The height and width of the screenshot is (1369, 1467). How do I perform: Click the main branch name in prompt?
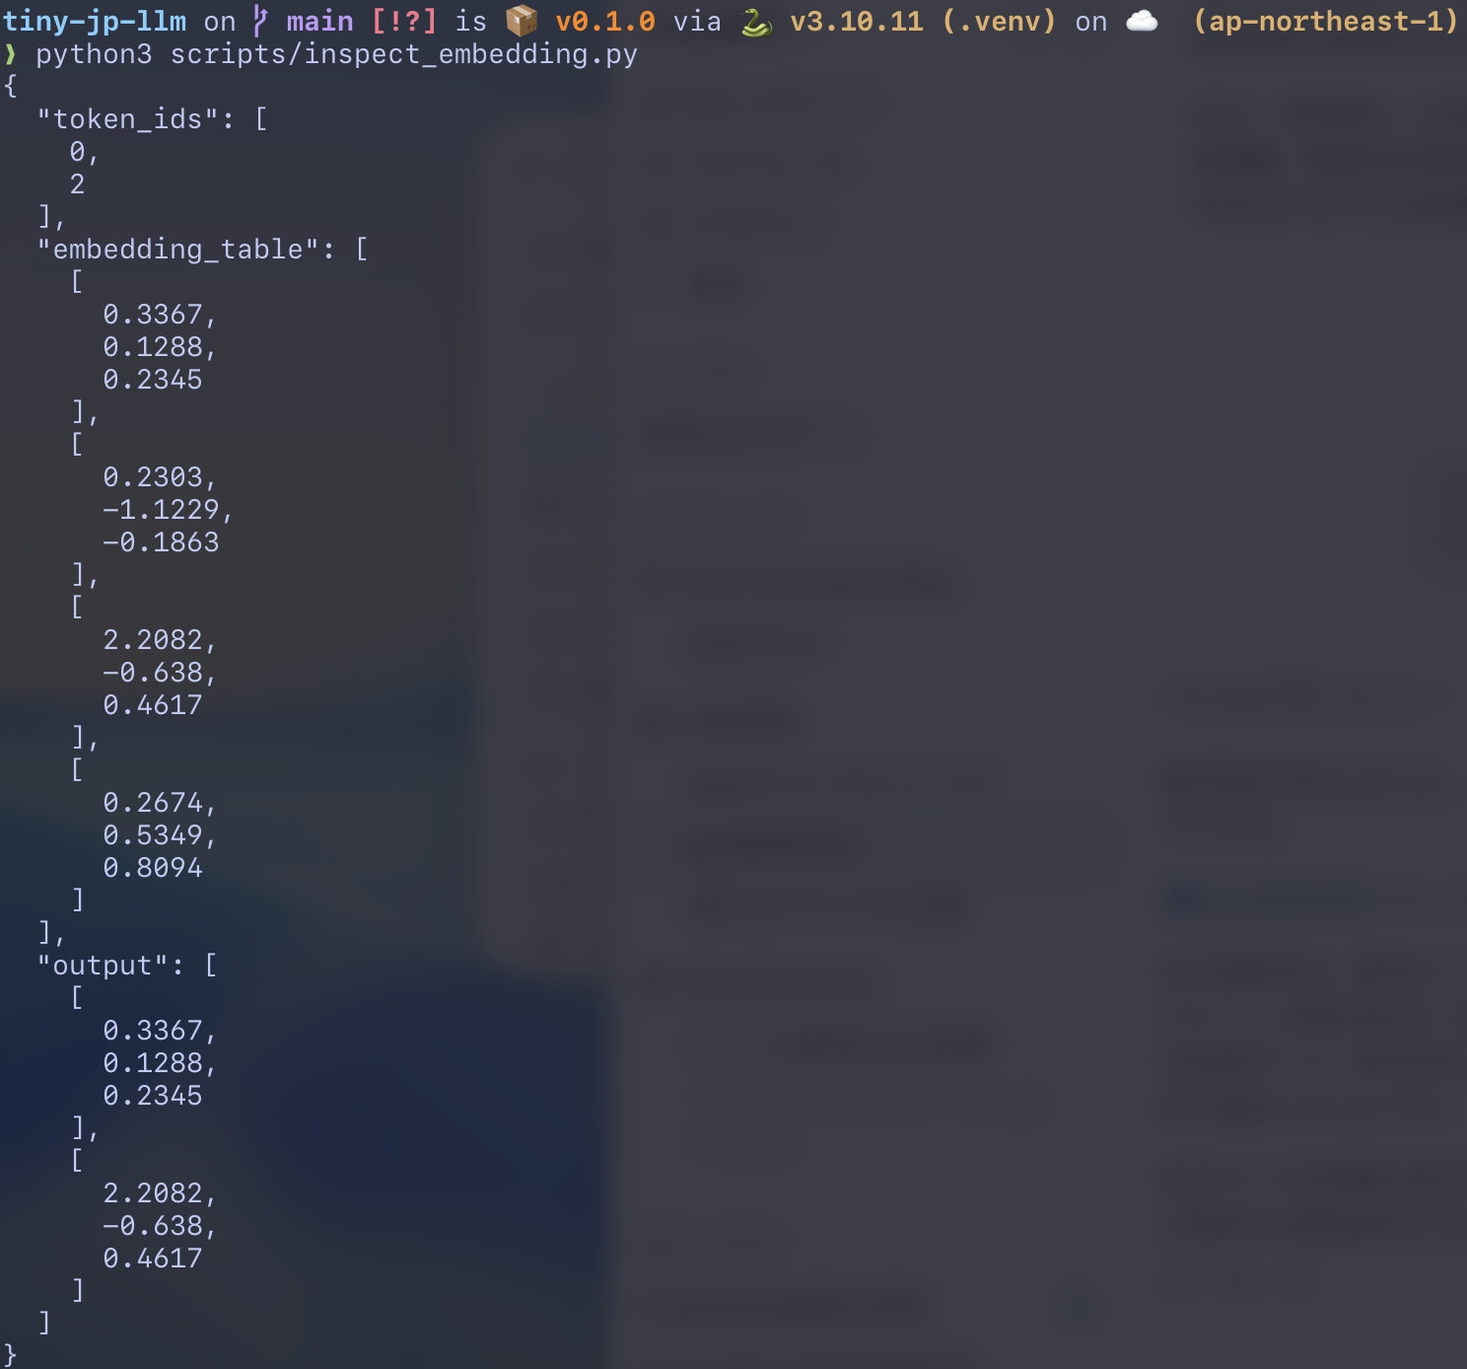(319, 21)
